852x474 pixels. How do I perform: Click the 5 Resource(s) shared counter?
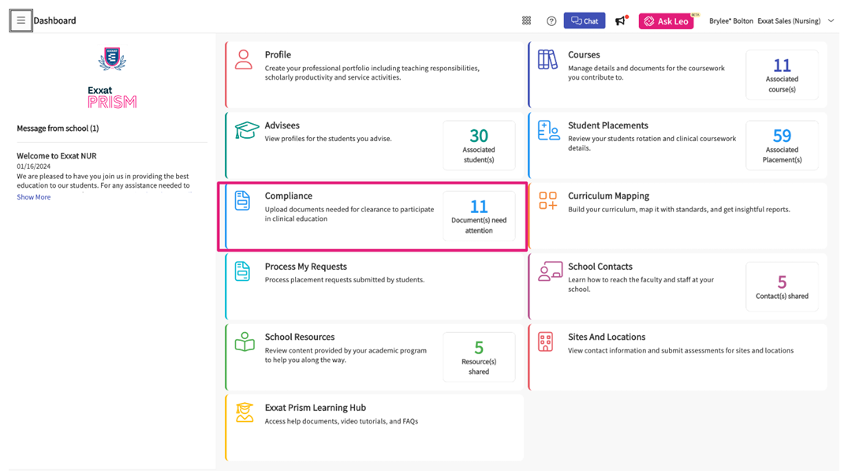click(x=479, y=357)
